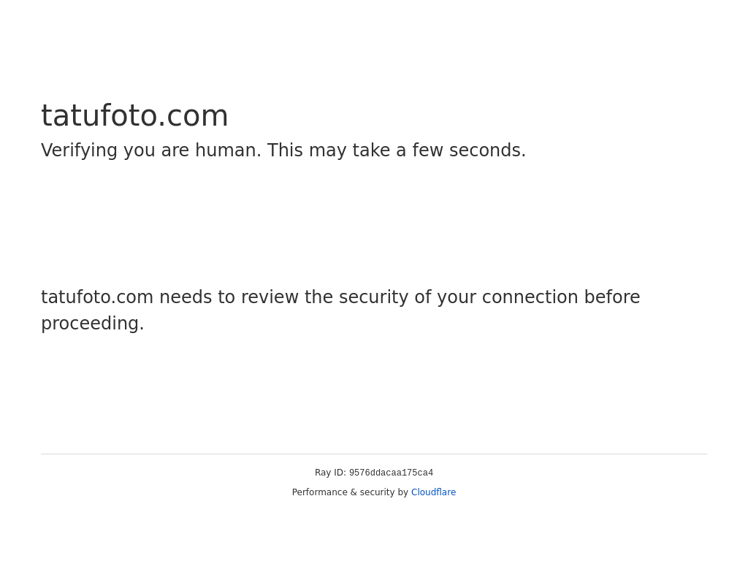Screen dimensions: 748x561
Task: Click the word 'security' in the paragraph
Action: point(373,297)
